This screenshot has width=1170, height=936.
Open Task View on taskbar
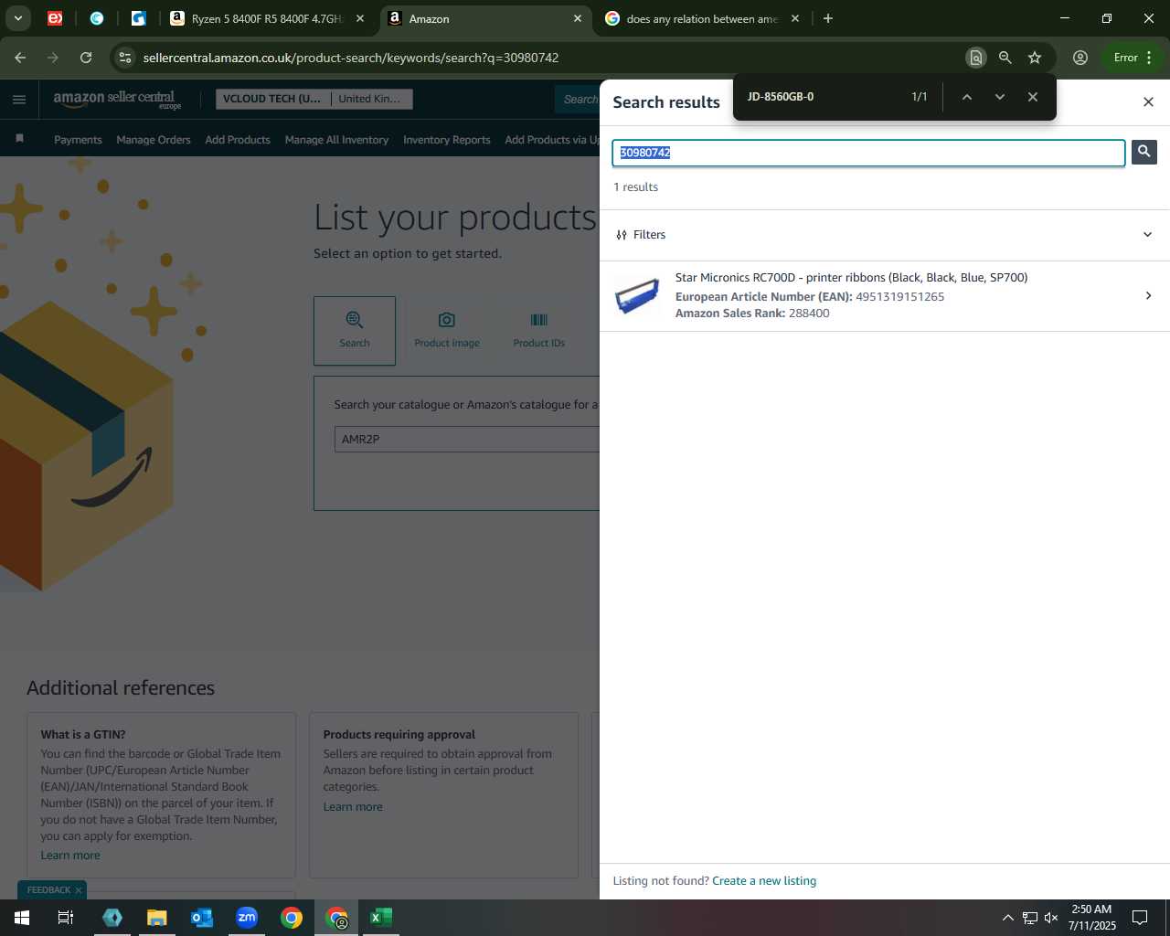[x=66, y=918]
